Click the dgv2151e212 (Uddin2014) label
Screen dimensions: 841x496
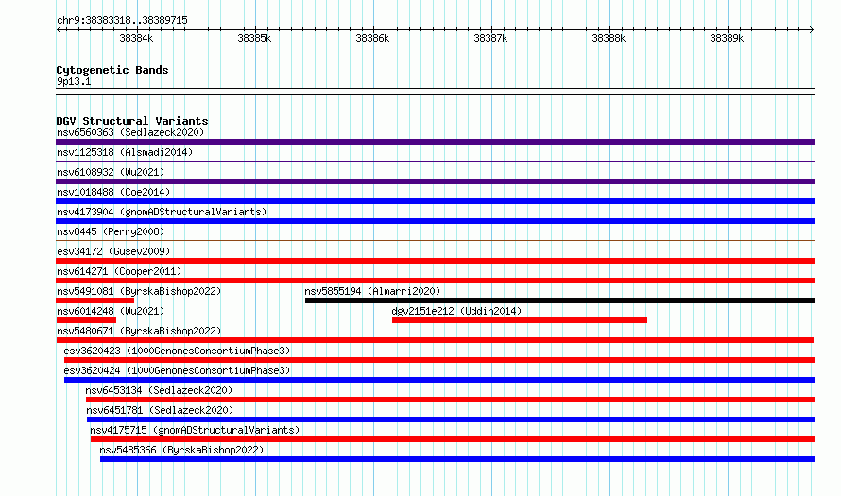click(456, 311)
